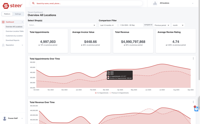
Task: Switch to the Settings tab
Action: (18, 14)
